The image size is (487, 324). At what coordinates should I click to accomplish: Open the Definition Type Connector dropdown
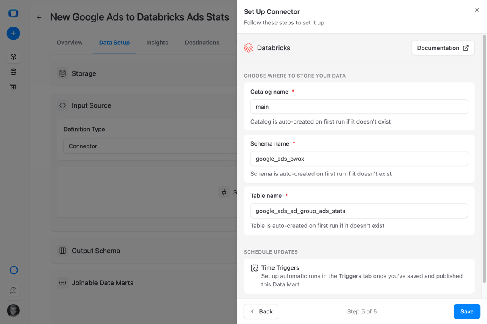pyautogui.click(x=150, y=146)
